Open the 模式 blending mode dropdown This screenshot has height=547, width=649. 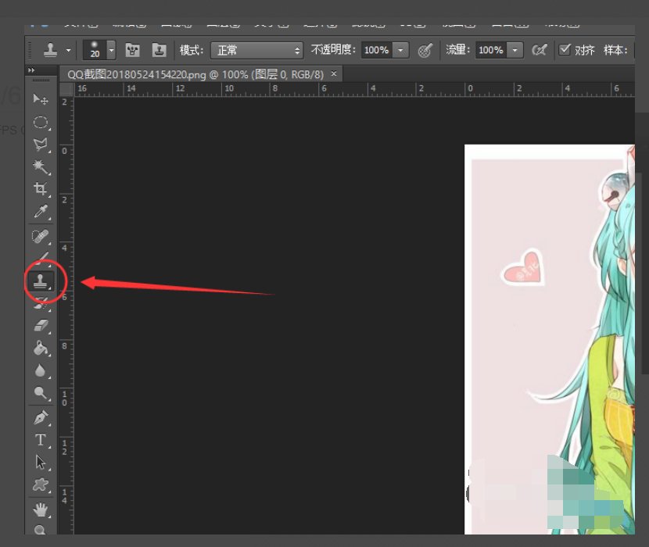pos(258,49)
